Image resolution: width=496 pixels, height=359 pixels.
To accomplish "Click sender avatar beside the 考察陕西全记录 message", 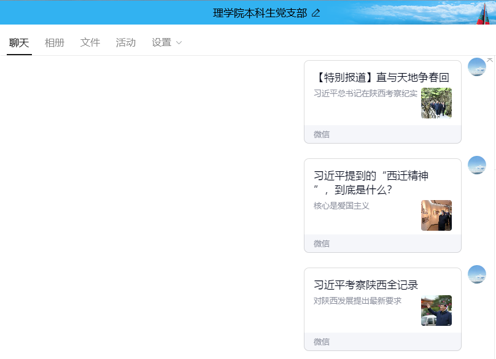I will click(477, 274).
